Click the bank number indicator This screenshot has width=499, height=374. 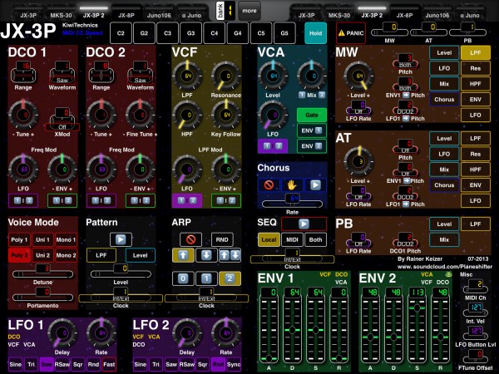pos(230,11)
